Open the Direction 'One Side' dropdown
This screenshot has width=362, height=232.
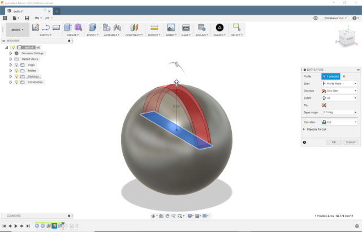click(339, 91)
